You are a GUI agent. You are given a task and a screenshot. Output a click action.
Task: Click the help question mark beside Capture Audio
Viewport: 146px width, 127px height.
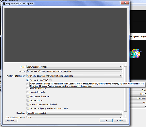pyautogui.click(x=50, y=80)
